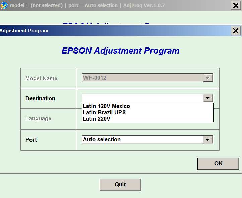This screenshot has width=242, height=198.
Task: Close the Adjustment Program dialog
Action: click(x=236, y=31)
